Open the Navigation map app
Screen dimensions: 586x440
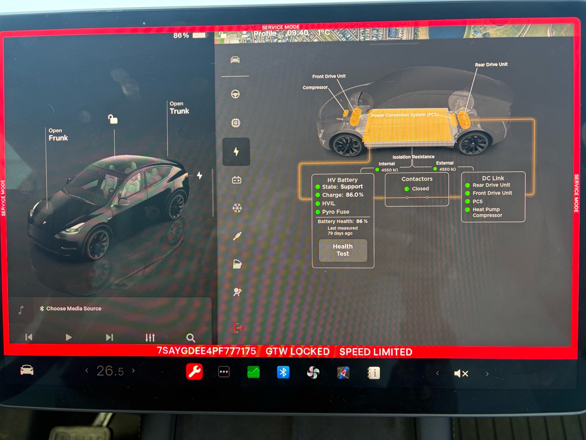pyautogui.click(x=343, y=373)
